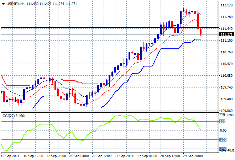The width and height of the screenshot is (235, 160).
Task: Click the 23 Sep 20:00 time label
Action: point(124,156)
